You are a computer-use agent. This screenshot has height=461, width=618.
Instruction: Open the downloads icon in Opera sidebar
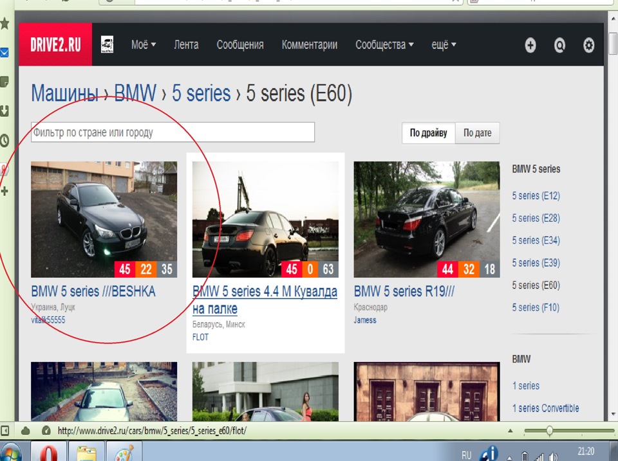[5, 111]
